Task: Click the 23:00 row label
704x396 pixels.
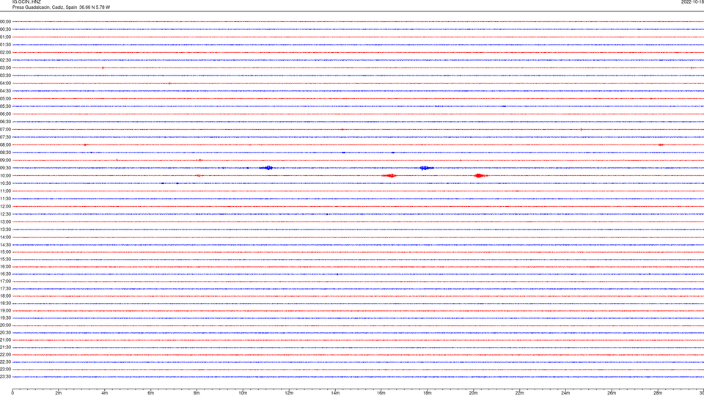Action: tap(5, 370)
